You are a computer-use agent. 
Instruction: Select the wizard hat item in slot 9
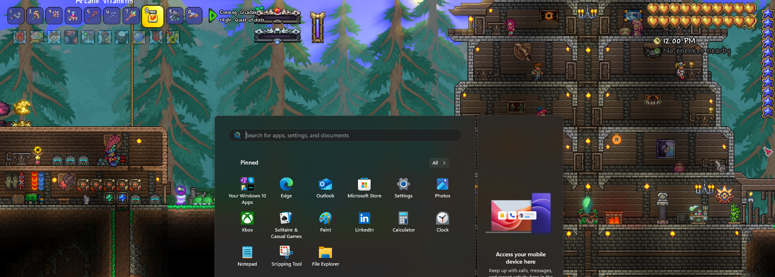coord(175,16)
